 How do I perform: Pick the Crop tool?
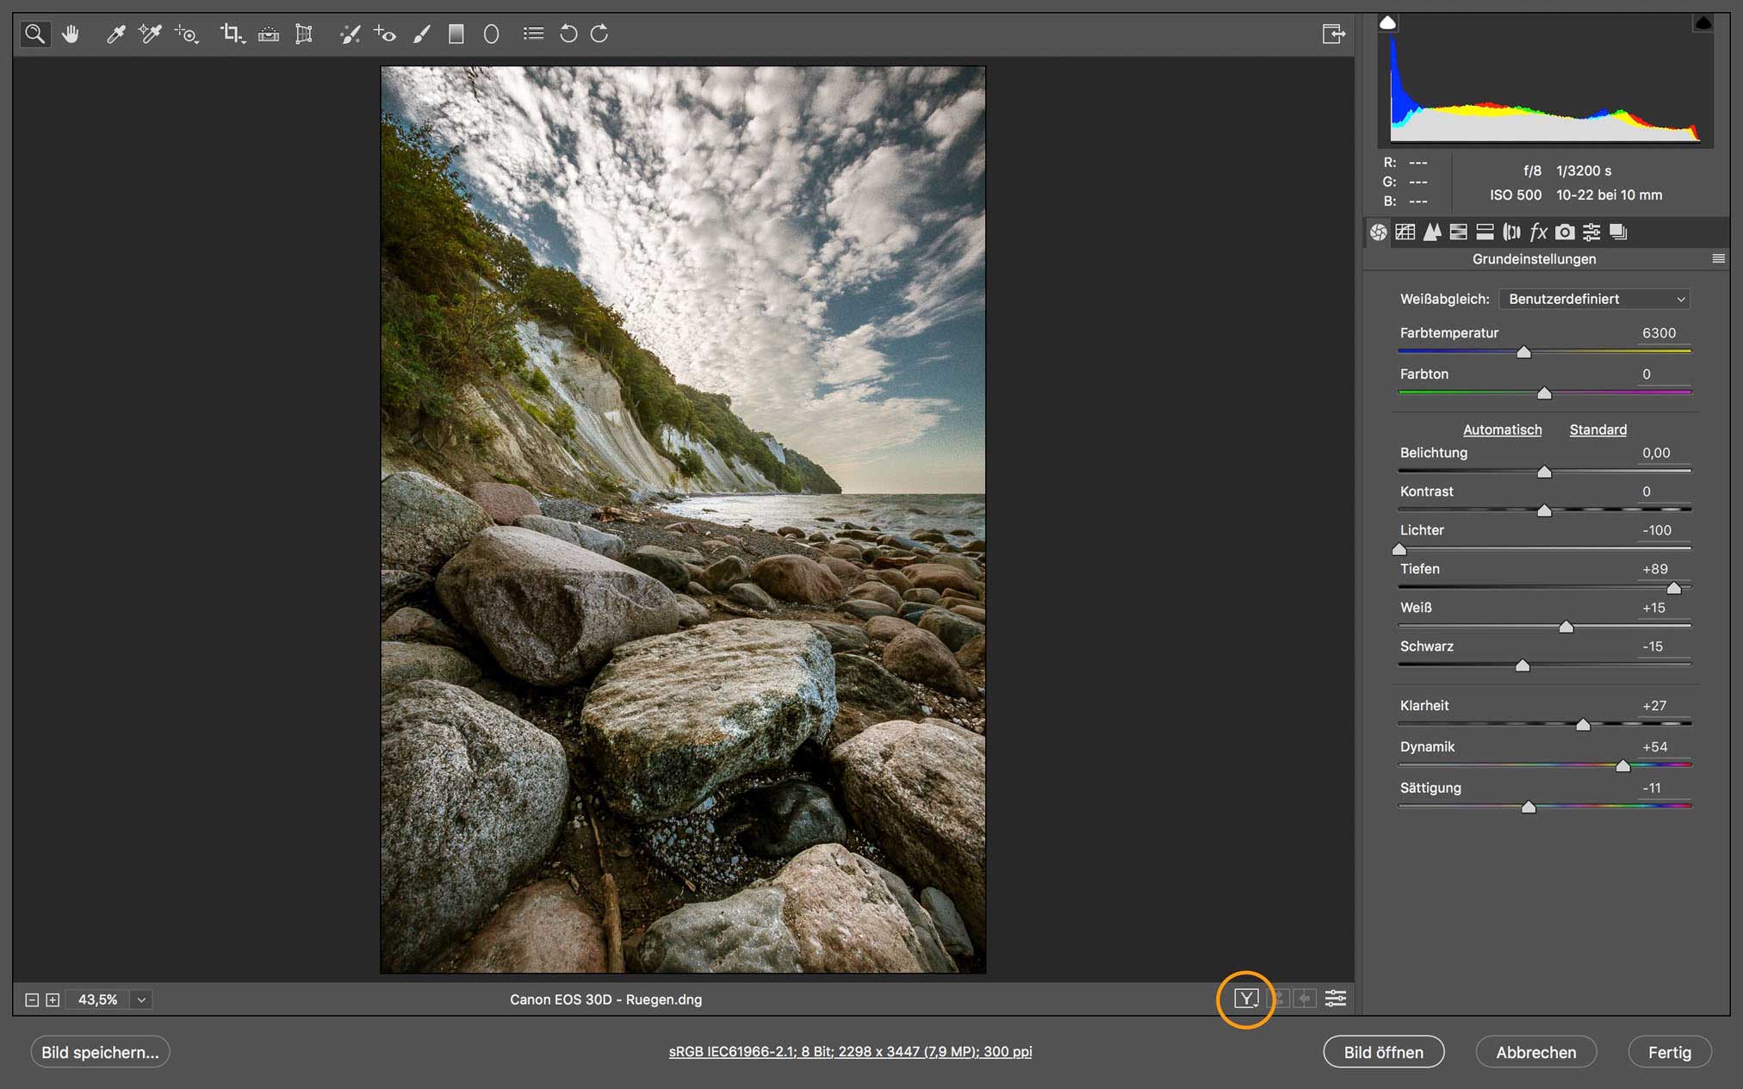tap(231, 34)
